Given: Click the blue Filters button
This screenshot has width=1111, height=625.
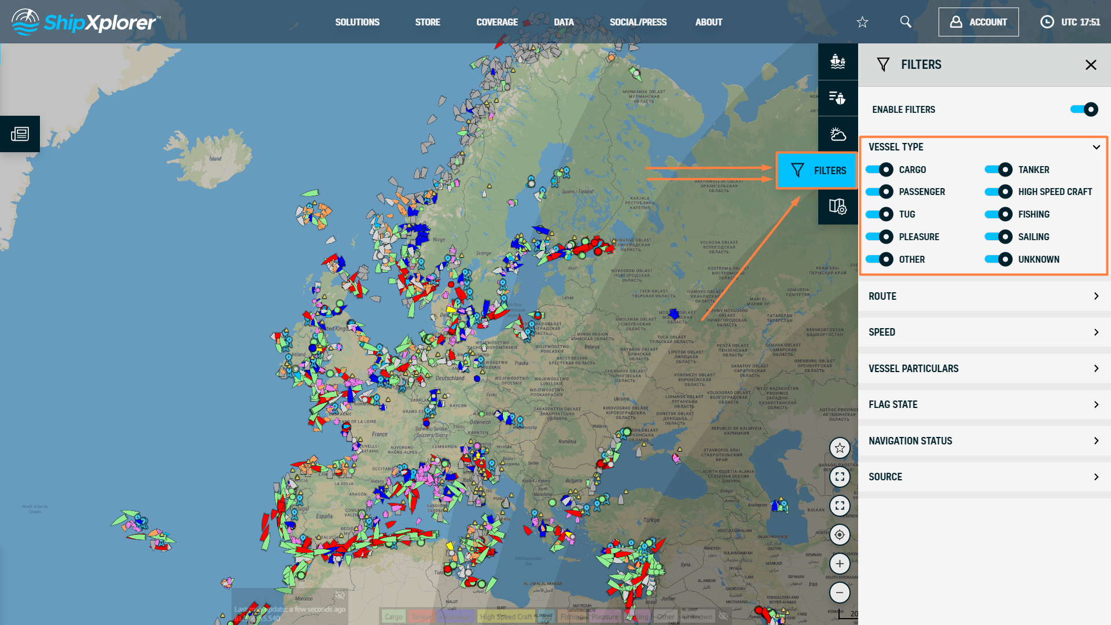Looking at the screenshot, I should point(816,170).
